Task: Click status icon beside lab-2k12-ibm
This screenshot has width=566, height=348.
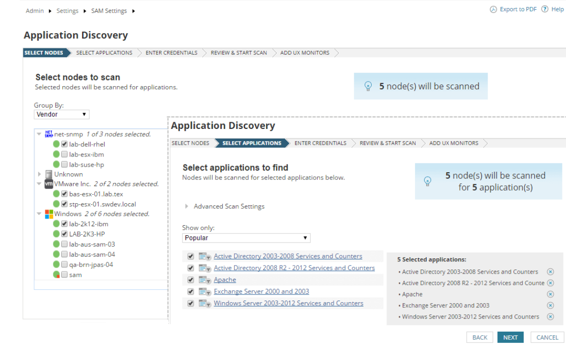Action: click(x=56, y=224)
